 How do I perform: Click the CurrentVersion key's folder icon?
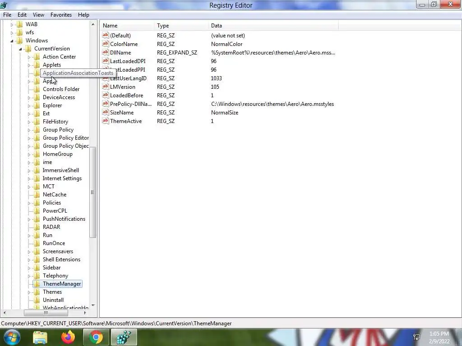[x=28, y=49]
